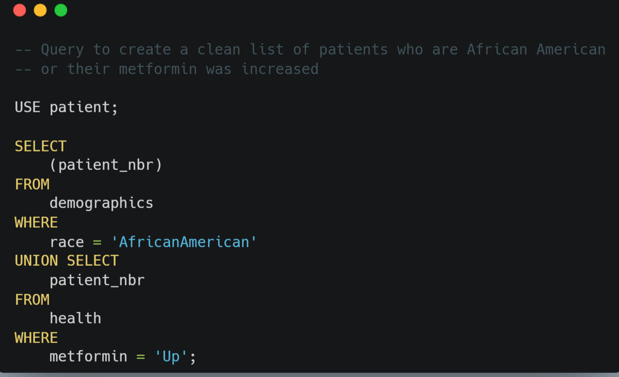619x377 pixels.
Task: Click the 'USE patient;' statement
Action: [x=67, y=108]
